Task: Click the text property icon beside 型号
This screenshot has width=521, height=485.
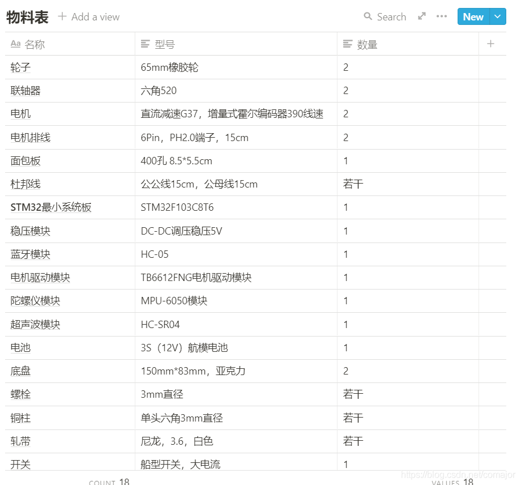Action: click(144, 44)
